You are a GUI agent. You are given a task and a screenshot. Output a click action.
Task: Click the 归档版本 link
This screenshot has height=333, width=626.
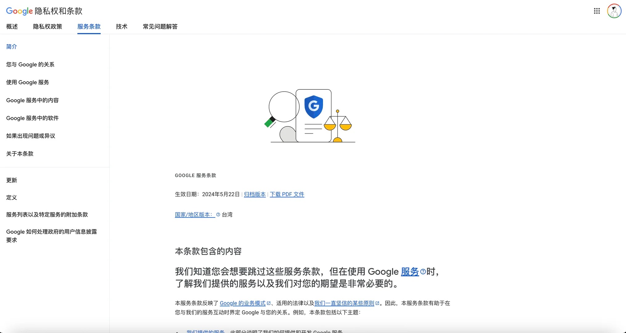pyautogui.click(x=255, y=194)
